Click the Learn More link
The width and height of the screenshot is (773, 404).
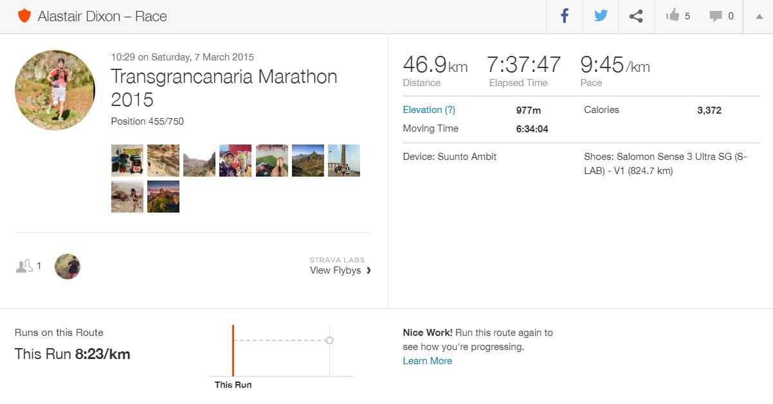pyautogui.click(x=427, y=361)
